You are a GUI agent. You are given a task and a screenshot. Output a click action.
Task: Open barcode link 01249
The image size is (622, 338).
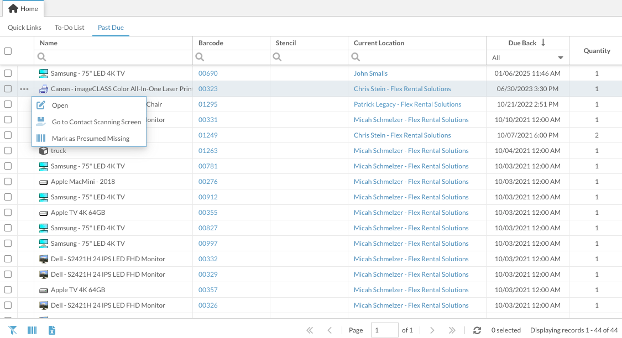pyautogui.click(x=208, y=135)
